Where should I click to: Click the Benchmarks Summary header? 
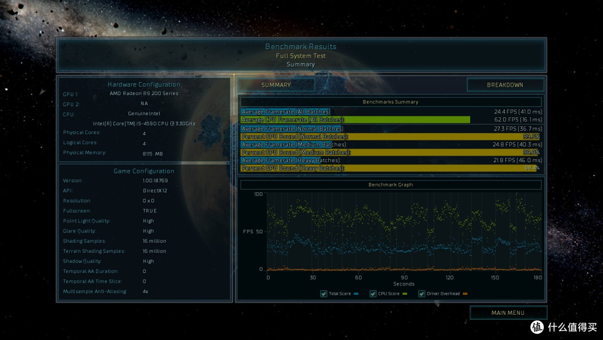click(391, 102)
